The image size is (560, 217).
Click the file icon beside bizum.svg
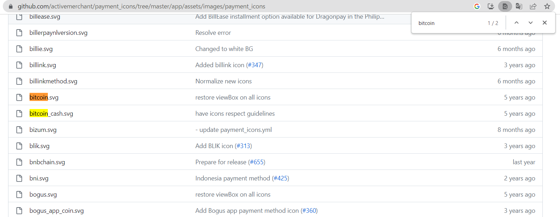pos(19,130)
